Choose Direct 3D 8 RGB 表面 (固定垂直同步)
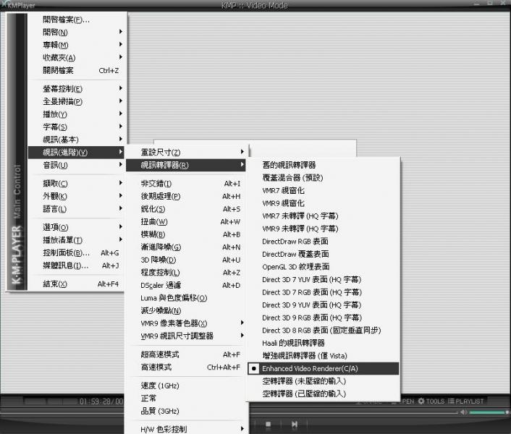The width and height of the screenshot is (511, 434). (x=323, y=330)
